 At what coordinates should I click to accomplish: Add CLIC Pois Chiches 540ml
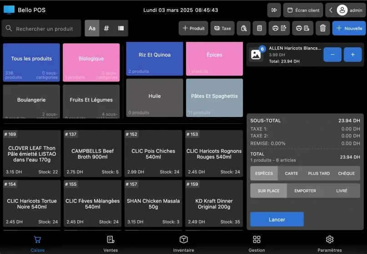[153, 153]
